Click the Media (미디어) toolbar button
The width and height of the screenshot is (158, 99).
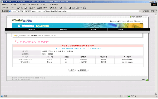pyautogui.click(x=53, y=8)
